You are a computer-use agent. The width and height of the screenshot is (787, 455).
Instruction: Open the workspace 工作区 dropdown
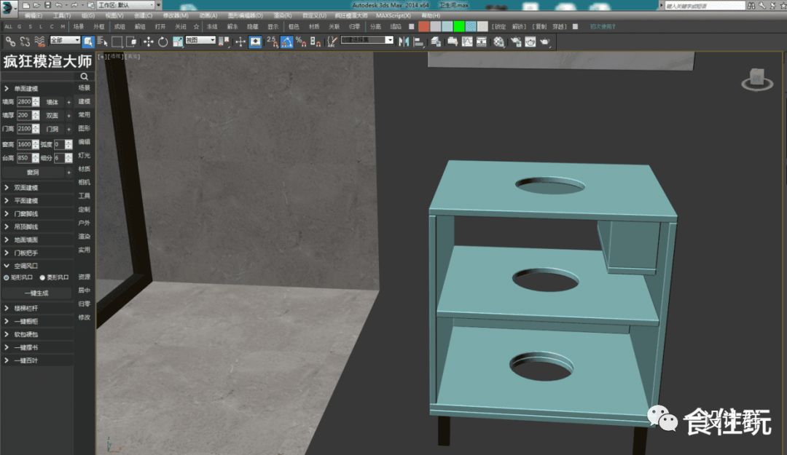(126, 5)
